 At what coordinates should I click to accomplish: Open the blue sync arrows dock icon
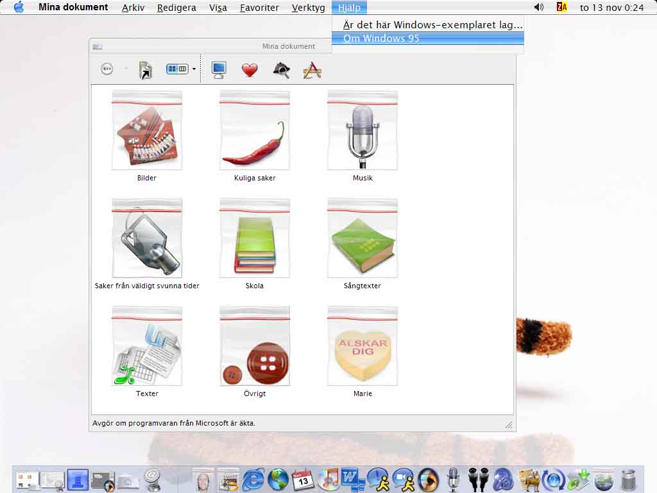(x=554, y=480)
